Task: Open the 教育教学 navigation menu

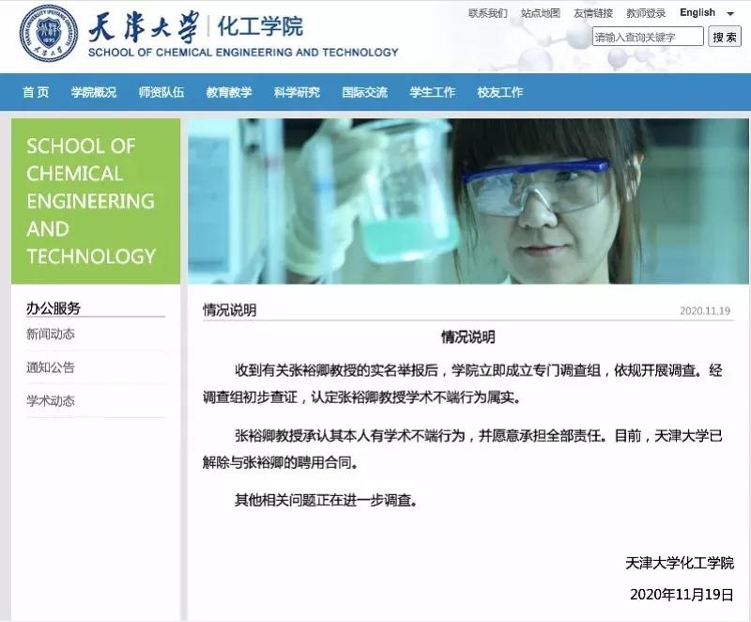Action: tap(229, 92)
